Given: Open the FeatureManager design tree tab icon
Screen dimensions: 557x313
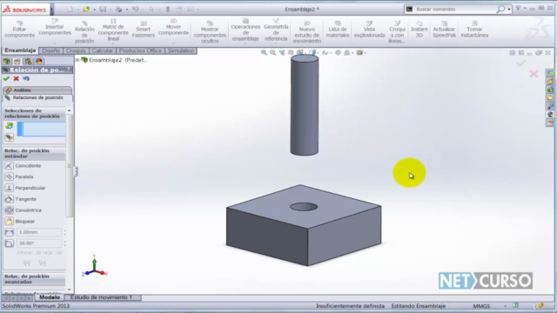Looking at the screenshot, I should coord(7,62).
